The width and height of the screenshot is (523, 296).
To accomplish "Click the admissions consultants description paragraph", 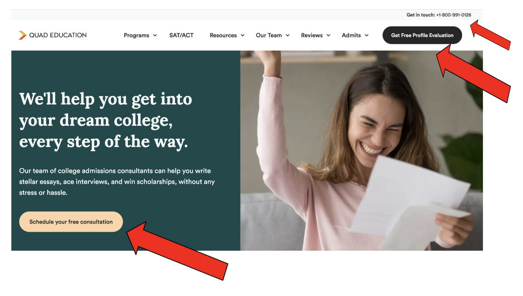I will [117, 182].
